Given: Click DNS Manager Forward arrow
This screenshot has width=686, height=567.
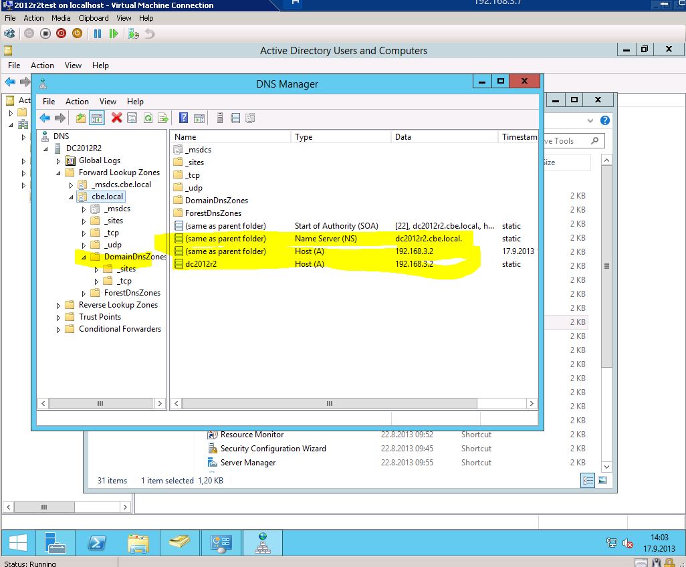Looking at the screenshot, I should tap(60, 118).
